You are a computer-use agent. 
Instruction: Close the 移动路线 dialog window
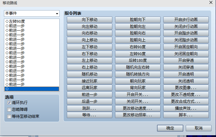click(x=211, y=2)
